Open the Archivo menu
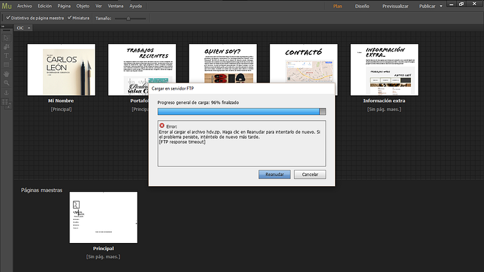This screenshot has height=272, width=484. coord(24,6)
